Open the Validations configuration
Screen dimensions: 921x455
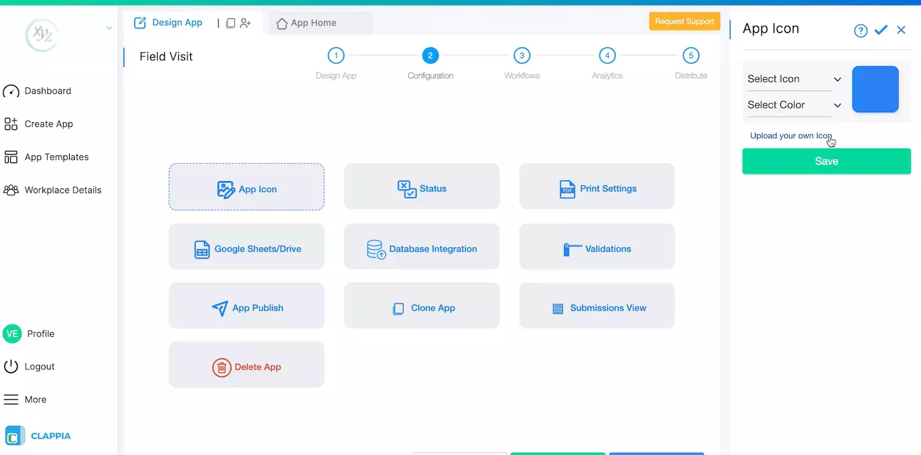pyautogui.click(x=596, y=248)
